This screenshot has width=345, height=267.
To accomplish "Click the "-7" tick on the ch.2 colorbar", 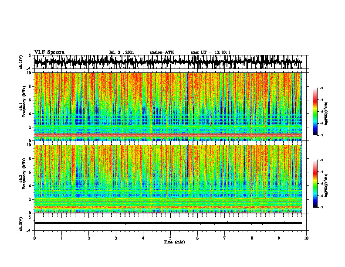I will tap(321, 207).
